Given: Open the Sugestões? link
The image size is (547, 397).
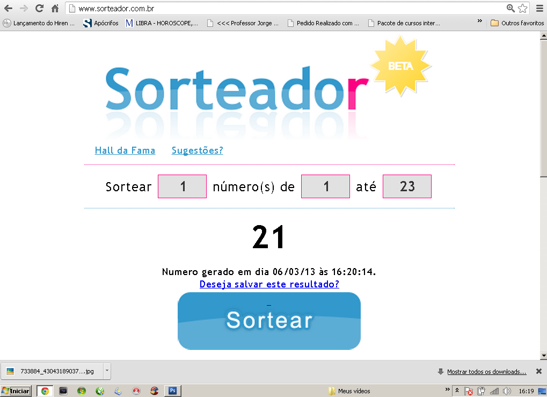Looking at the screenshot, I should (197, 150).
